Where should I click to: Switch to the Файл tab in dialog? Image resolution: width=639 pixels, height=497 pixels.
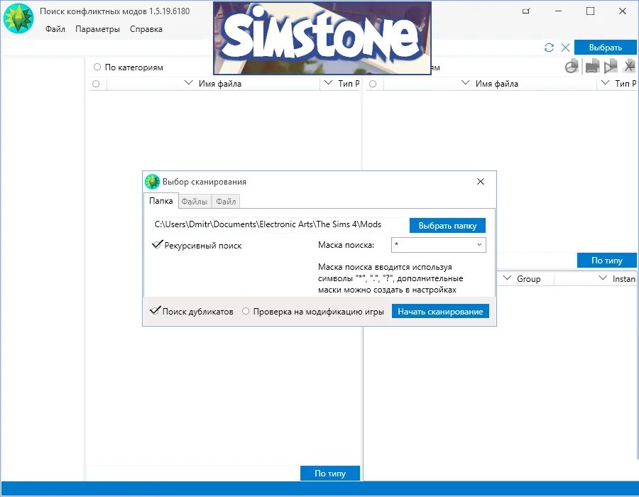coord(226,201)
